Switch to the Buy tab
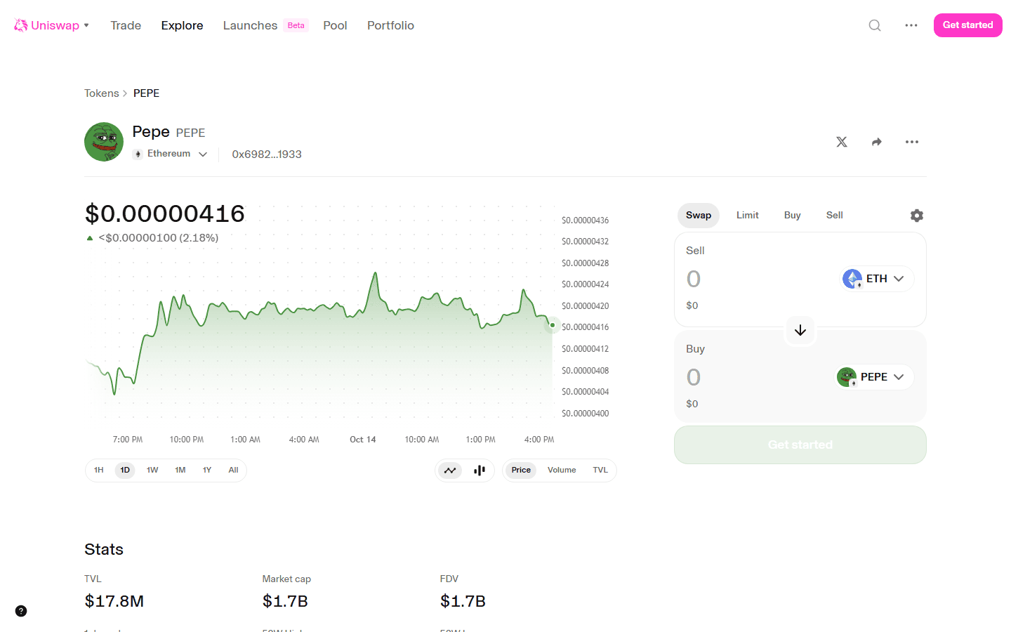The height and width of the screenshot is (632, 1011). tap(793, 216)
